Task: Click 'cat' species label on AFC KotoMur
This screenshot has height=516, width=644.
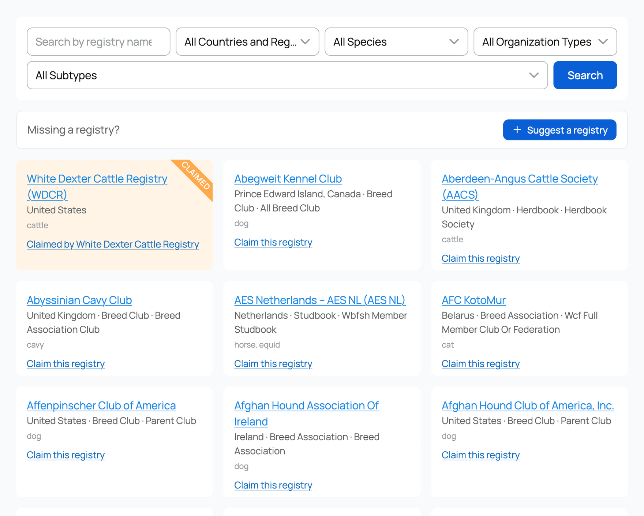Action: pyautogui.click(x=448, y=345)
